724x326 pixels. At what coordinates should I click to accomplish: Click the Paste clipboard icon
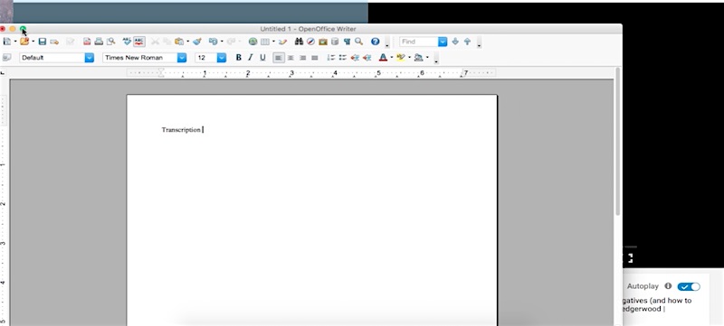[178, 42]
